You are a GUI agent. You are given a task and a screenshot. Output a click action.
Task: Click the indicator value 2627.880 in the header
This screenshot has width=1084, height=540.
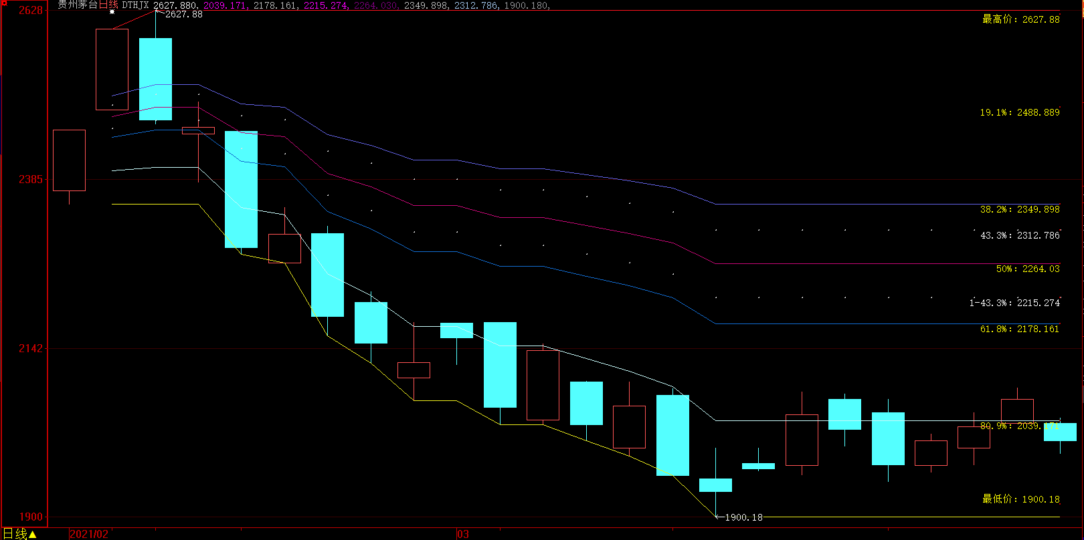[x=175, y=5]
